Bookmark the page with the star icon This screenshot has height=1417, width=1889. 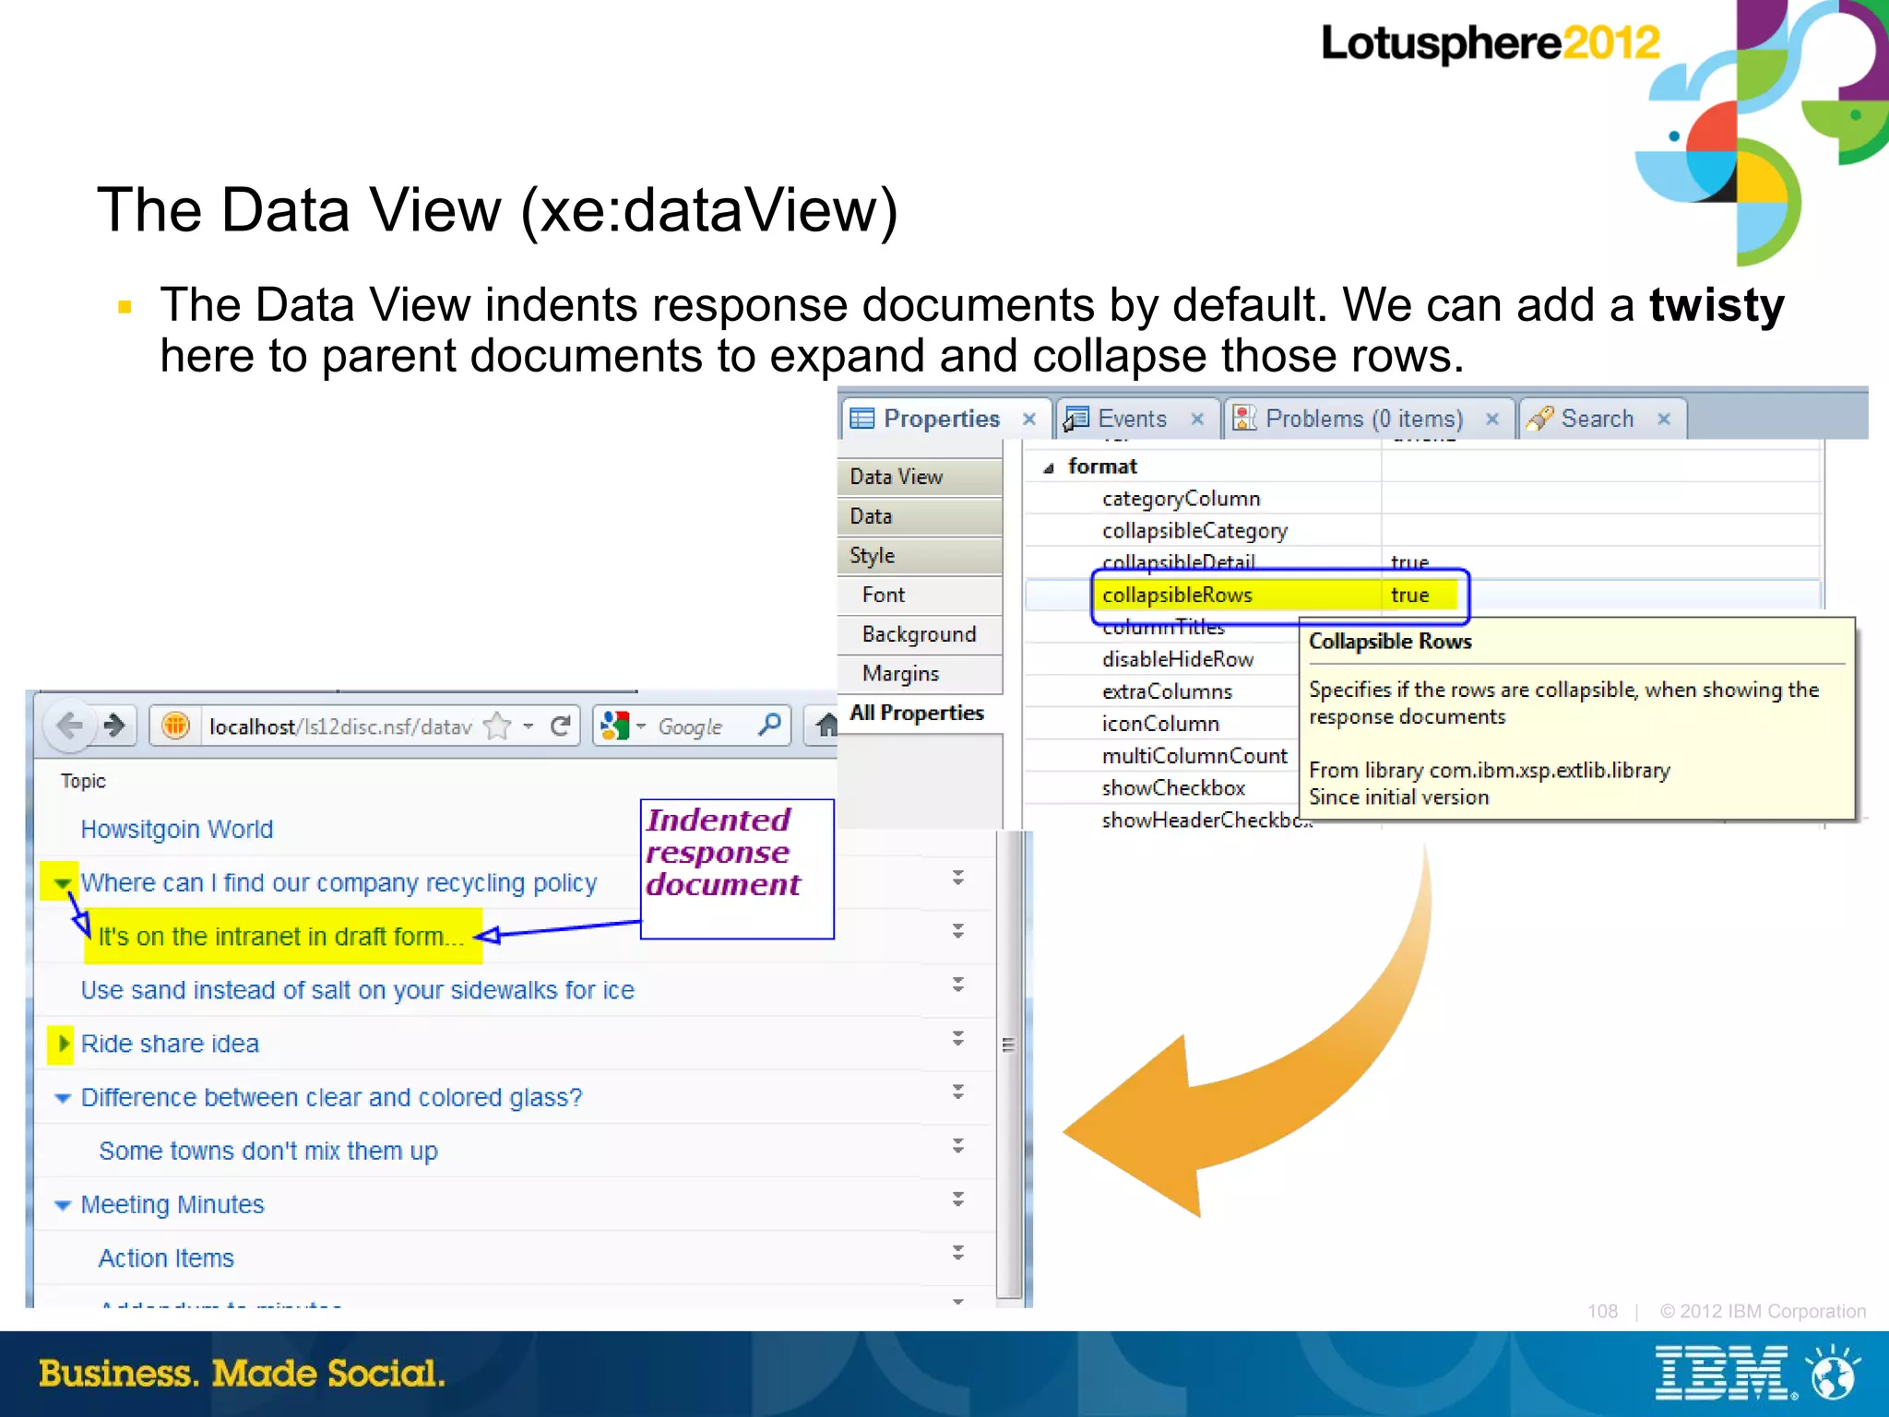pos(497,726)
